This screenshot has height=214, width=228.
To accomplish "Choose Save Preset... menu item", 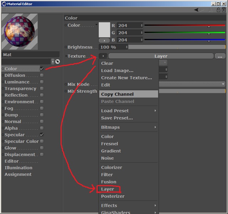I will click(117, 118).
